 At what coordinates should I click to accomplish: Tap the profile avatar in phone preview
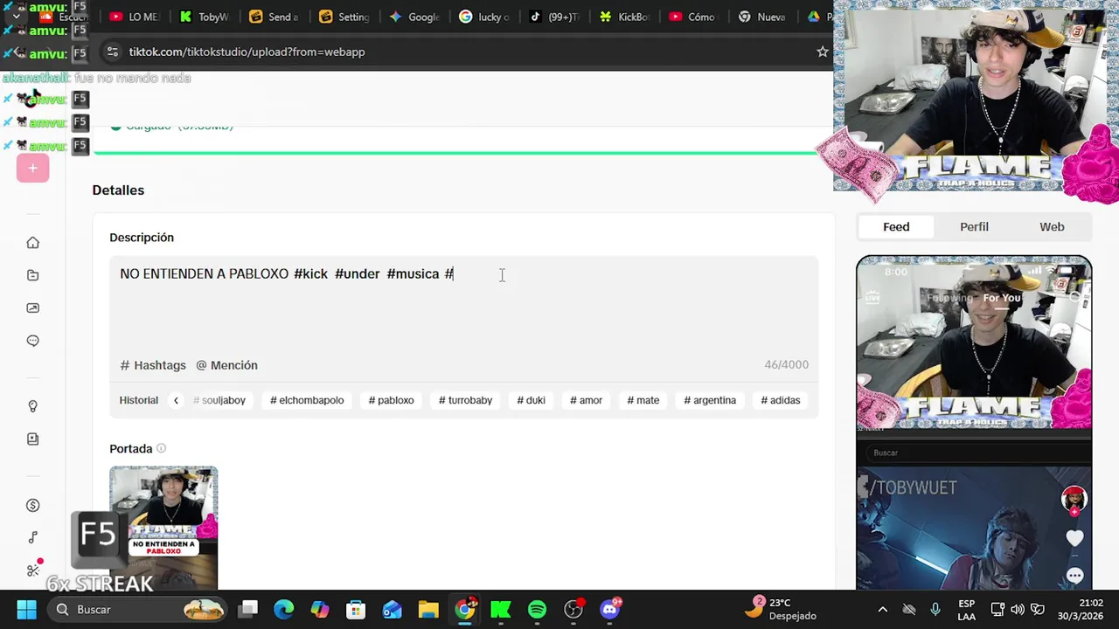click(1074, 499)
